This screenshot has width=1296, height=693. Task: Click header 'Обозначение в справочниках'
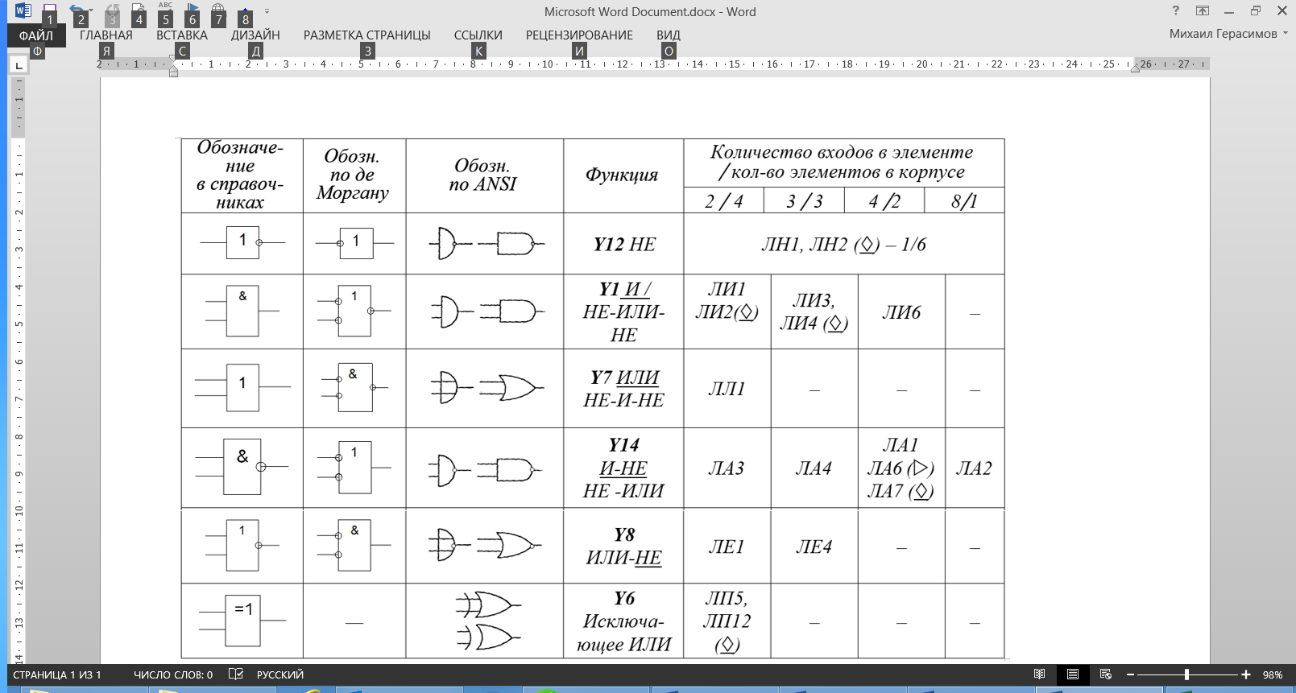tap(241, 175)
